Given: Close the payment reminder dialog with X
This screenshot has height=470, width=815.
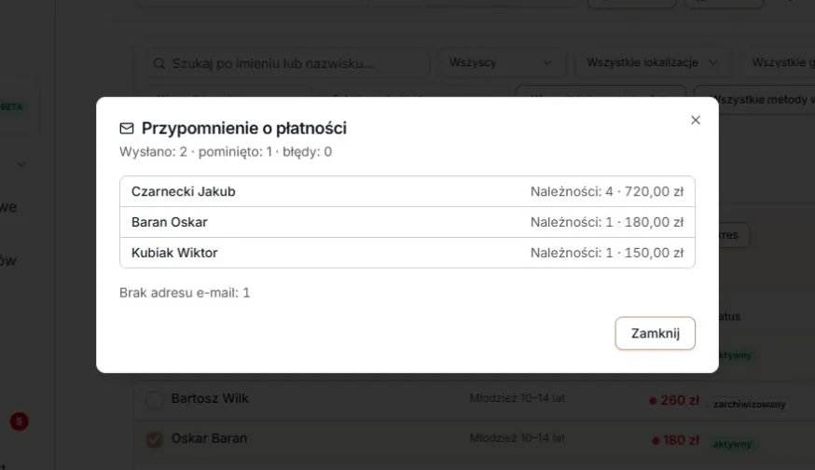Looking at the screenshot, I should click(696, 120).
